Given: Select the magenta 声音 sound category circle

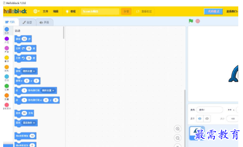Looking at the screenshot, I should [7, 48].
